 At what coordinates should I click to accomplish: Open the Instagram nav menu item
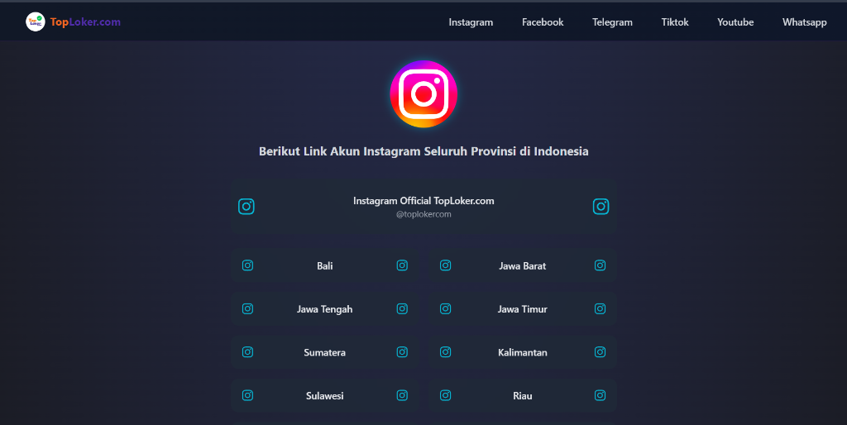pos(471,22)
